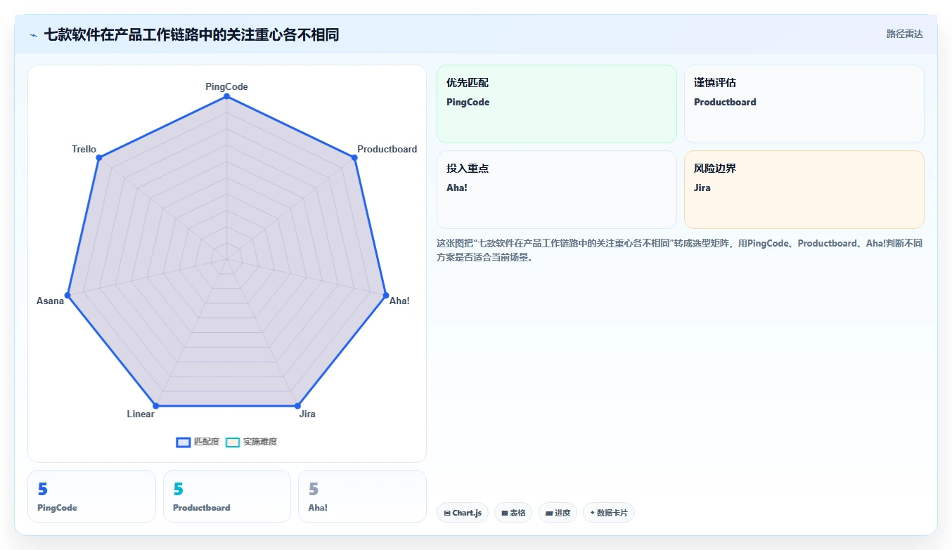Select the Asana data point on radar
The image size is (952, 550).
(68, 294)
